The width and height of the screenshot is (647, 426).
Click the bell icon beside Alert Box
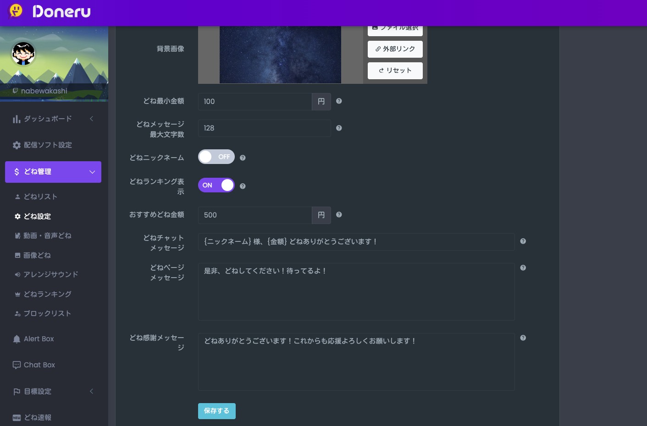[x=17, y=339]
